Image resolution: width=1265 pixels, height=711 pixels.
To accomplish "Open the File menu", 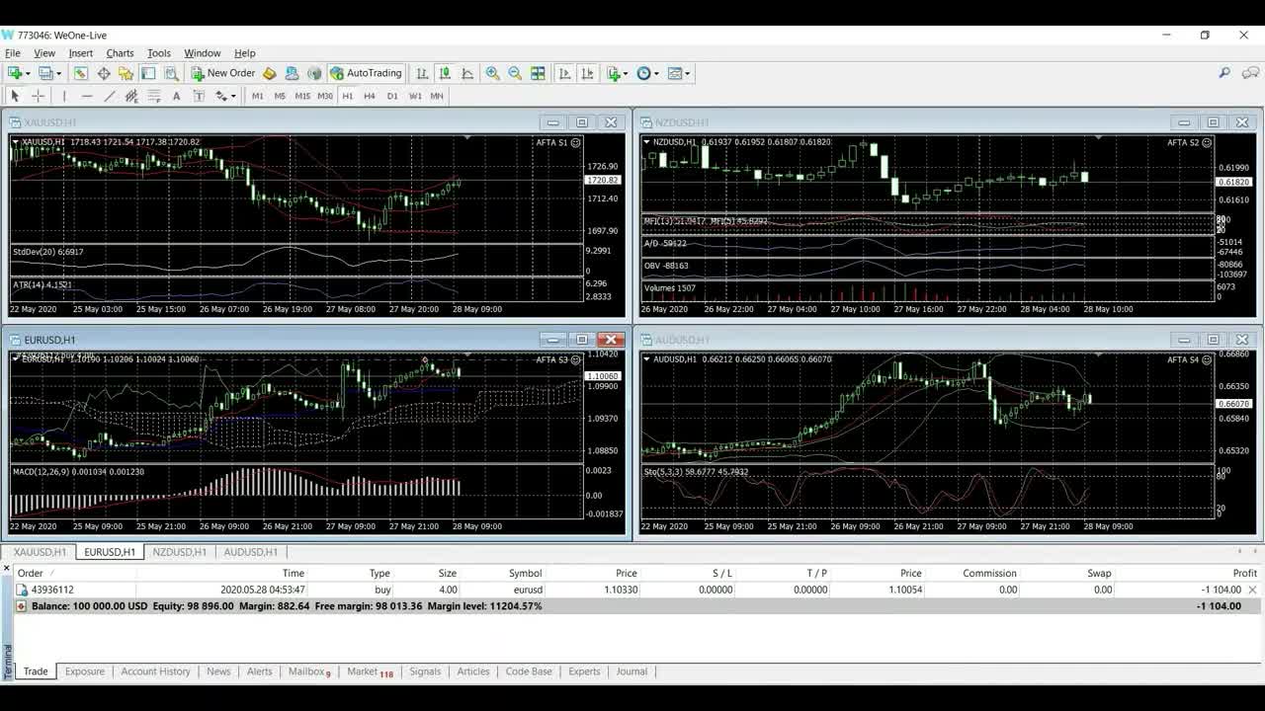I will pos(13,53).
